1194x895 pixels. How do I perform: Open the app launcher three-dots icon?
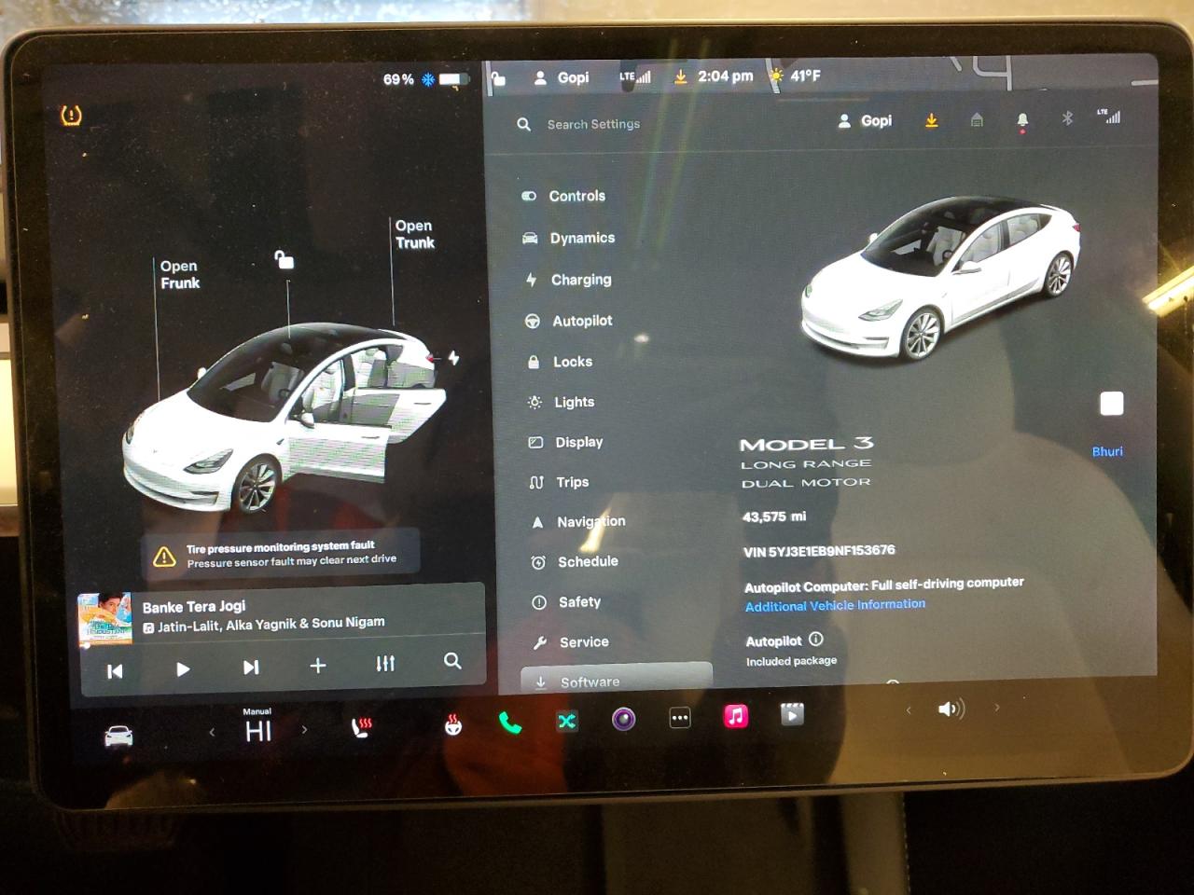coord(680,718)
